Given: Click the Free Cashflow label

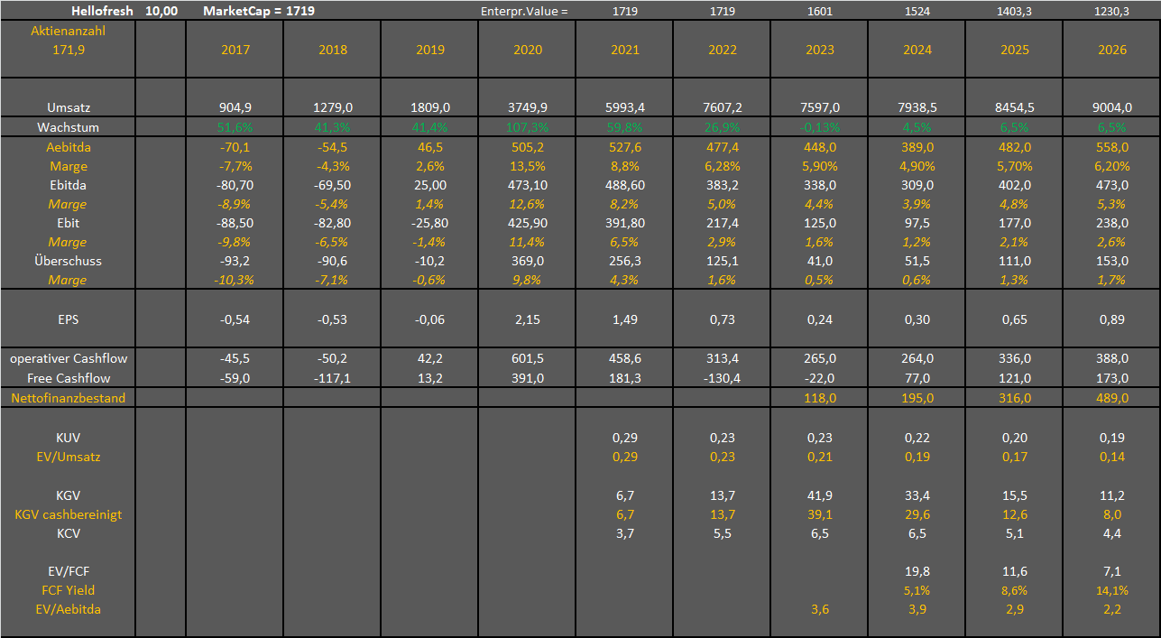Looking at the screenshot, I should [x=69, y=377].
